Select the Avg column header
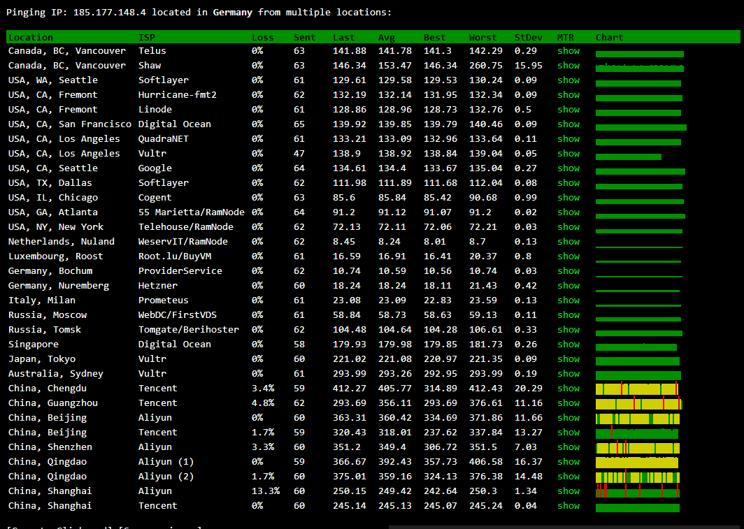 [387, 38]
